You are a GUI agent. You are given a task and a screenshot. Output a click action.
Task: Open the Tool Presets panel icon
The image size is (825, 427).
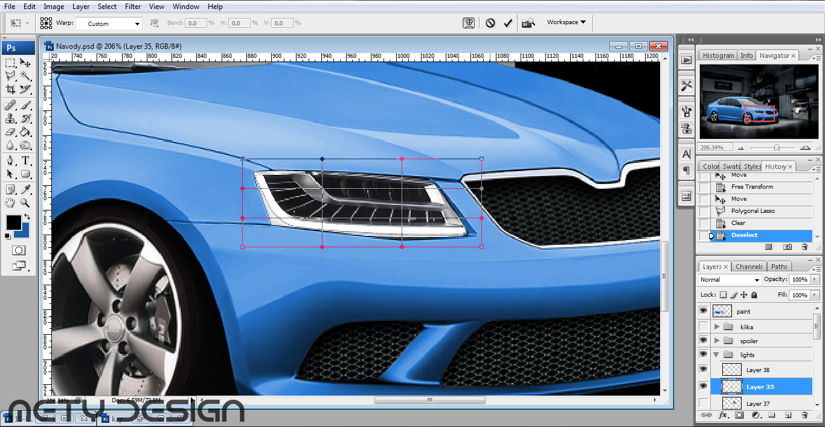click(x=686, y=86)
